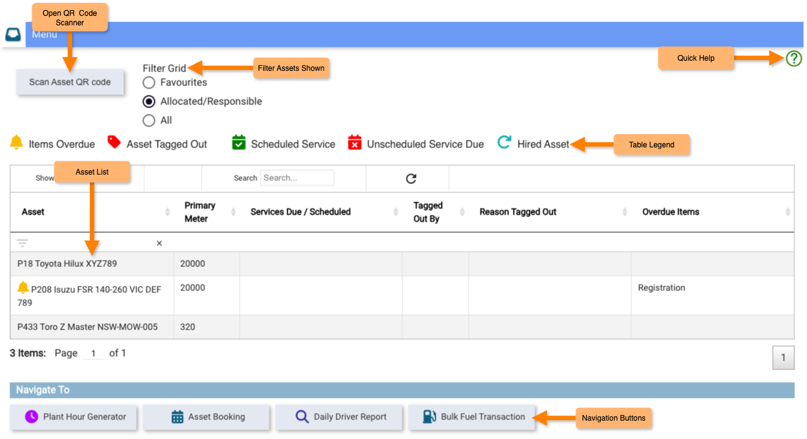Image resolution: width=807 pixels, height=439 pixels.
Task: Go to page 1 pagination button
Action: pos(783,357)
